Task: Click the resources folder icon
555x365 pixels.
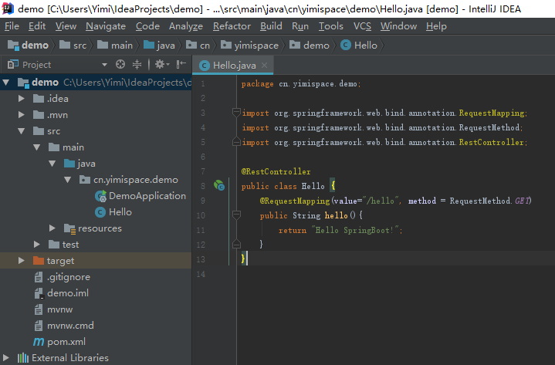Action: (69, 229)
